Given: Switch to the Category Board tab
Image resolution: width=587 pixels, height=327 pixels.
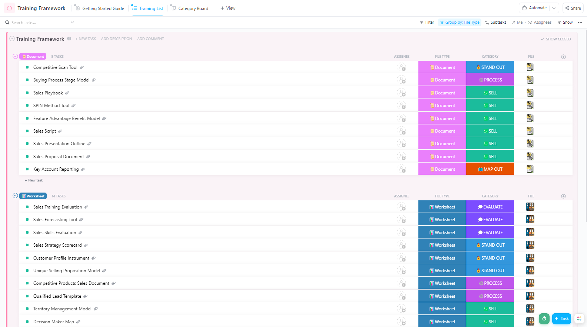Looking at the screenshot, I should (x=190, y=9).
